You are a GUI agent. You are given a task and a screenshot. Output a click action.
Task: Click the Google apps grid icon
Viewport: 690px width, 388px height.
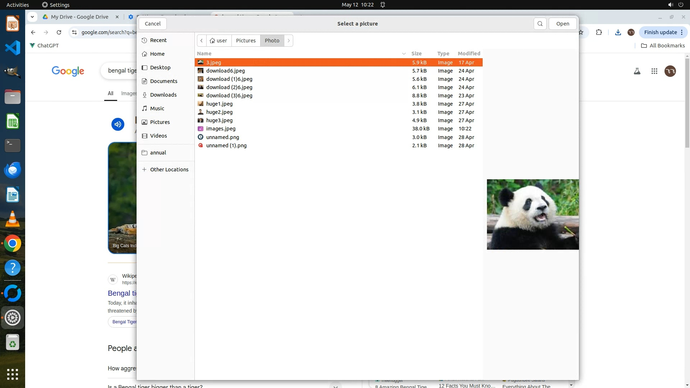pos(654,71)
